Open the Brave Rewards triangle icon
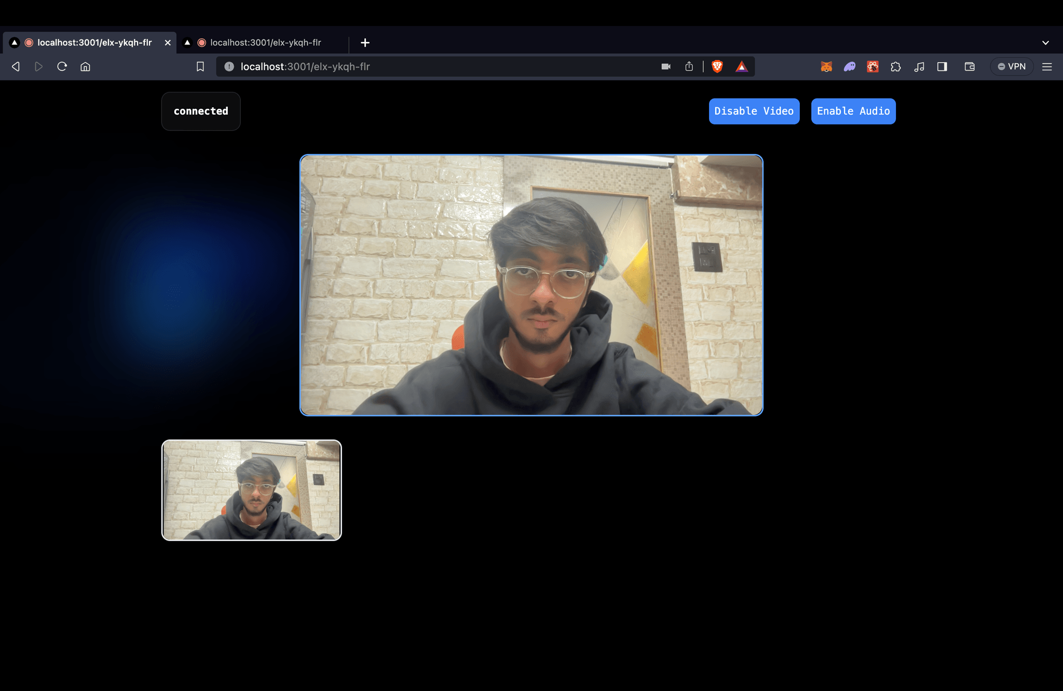Viewport: 1063px width, 691px height. (742, 66)
